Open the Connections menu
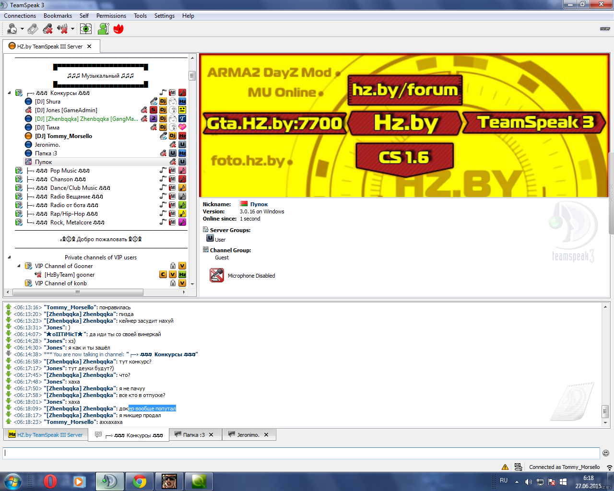The height and width of the screenshot is (491, 614). coord(20,16)
